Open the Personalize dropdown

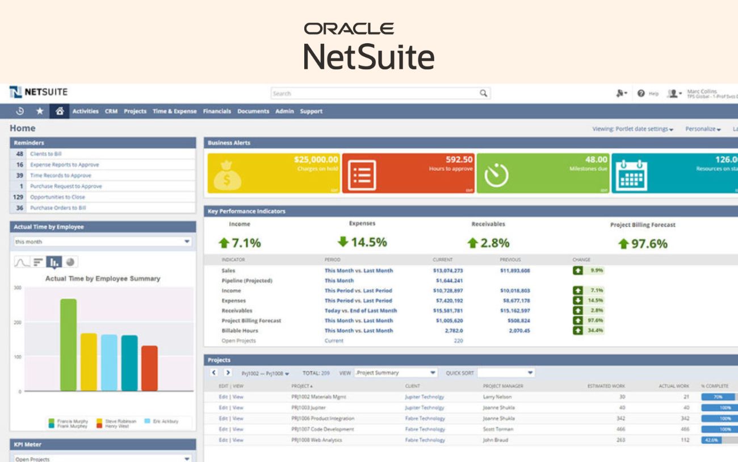pyautogui.click(x=703, y=129)
